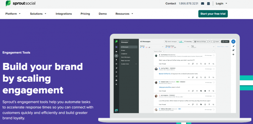Viewport: 253px width, 124px height.
Task: Click Joe Newman's profile avatar
Action: tap(156, 55)
